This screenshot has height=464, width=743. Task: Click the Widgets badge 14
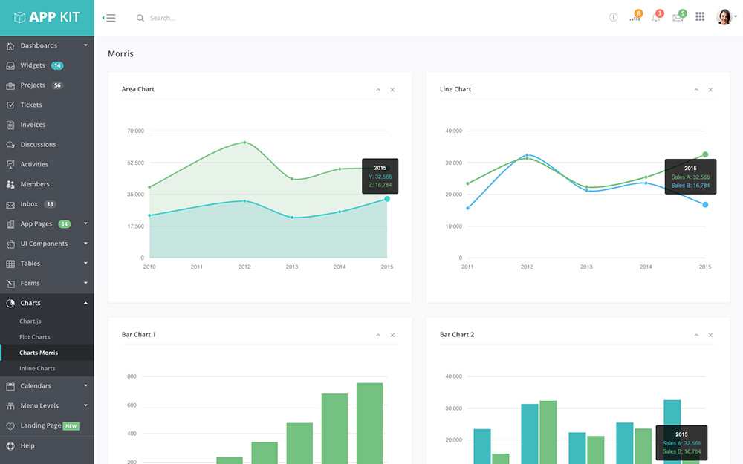click(x=57, y=66)
